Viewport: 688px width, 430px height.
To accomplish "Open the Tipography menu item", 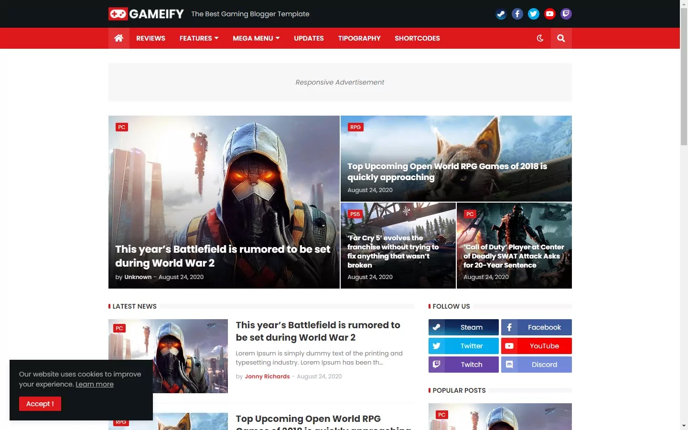I will [x=359, y=38].
